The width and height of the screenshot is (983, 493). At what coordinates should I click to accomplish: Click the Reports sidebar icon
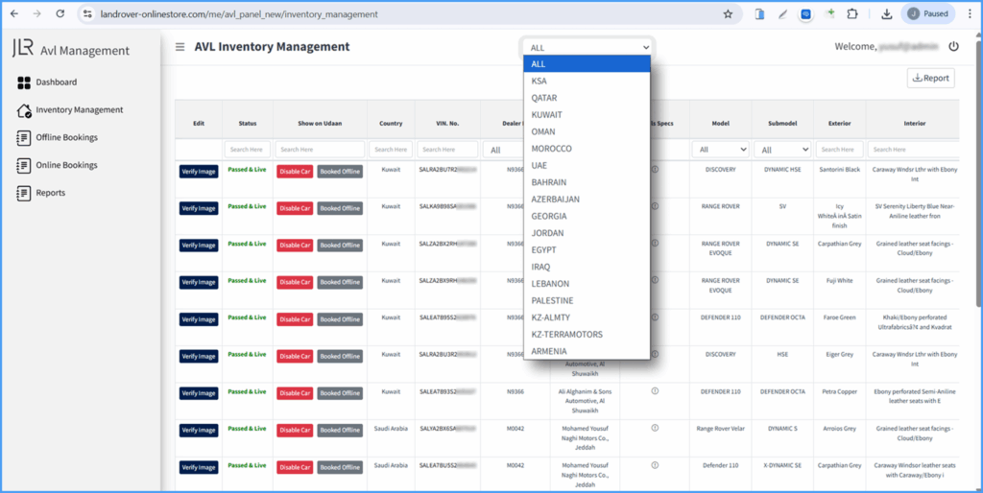pyautogui.click(x=25, y=193)
